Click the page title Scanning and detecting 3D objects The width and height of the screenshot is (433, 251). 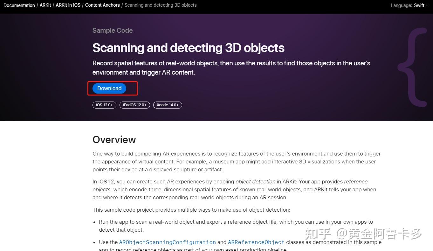[x=188, y=48]
